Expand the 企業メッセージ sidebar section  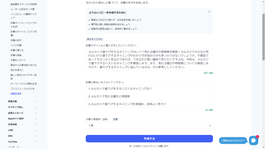(22, 113)
